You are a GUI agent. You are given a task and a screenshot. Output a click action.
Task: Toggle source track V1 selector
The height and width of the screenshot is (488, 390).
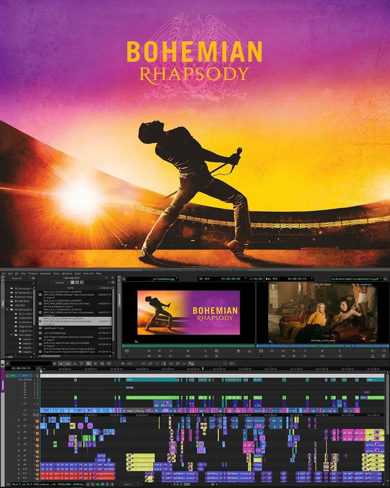pos(13,376)
